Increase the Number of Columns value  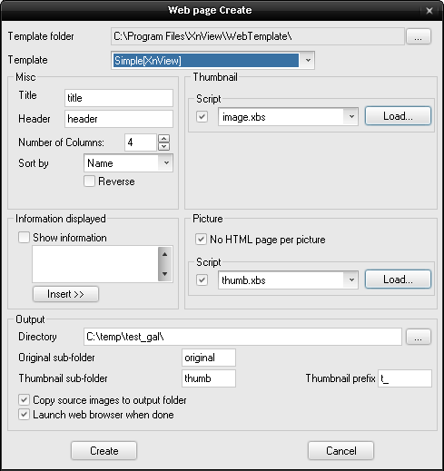pyautogui.click(x=164, y=139)
